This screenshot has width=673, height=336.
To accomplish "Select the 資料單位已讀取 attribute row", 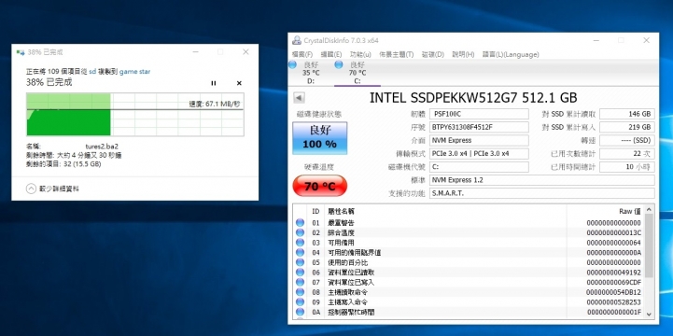I will click(x=469, y=272).
